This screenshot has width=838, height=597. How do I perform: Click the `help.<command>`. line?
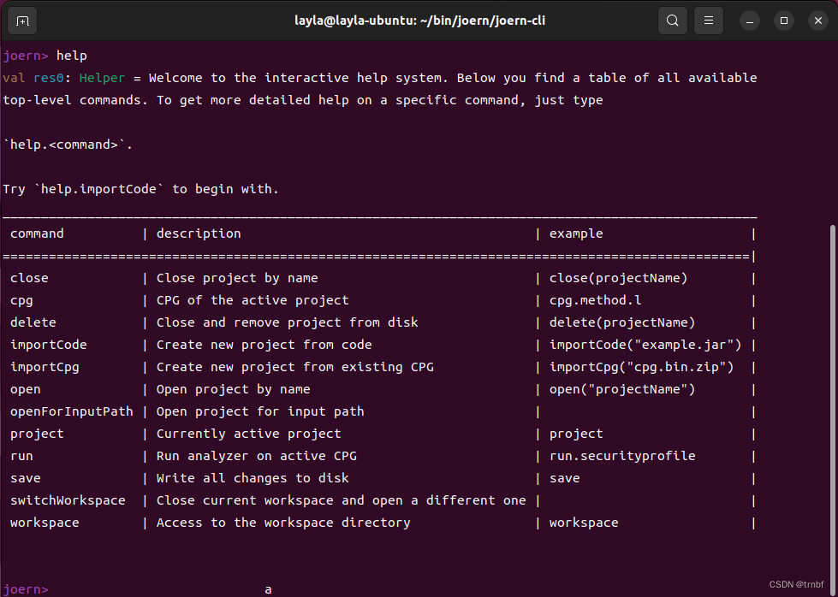click(x=68, y=145)
